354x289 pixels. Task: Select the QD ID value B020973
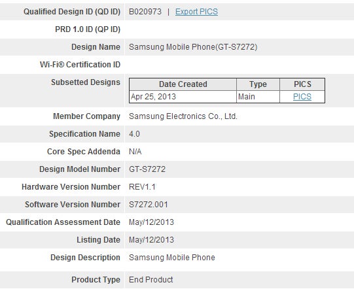(x=145, y=12)
